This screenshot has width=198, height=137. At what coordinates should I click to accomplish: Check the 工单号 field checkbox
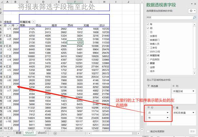(148, 47)
